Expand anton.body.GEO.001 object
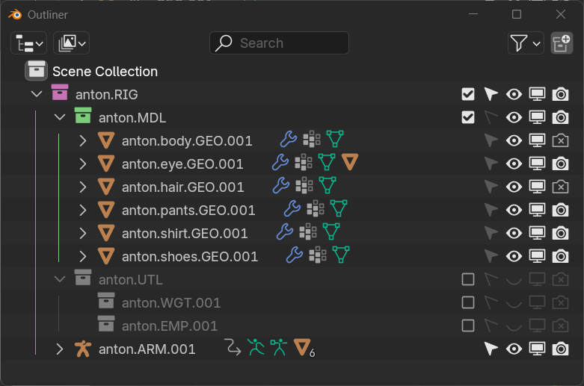This screenshot has height=386, width=584. click(x=83, y=141)
